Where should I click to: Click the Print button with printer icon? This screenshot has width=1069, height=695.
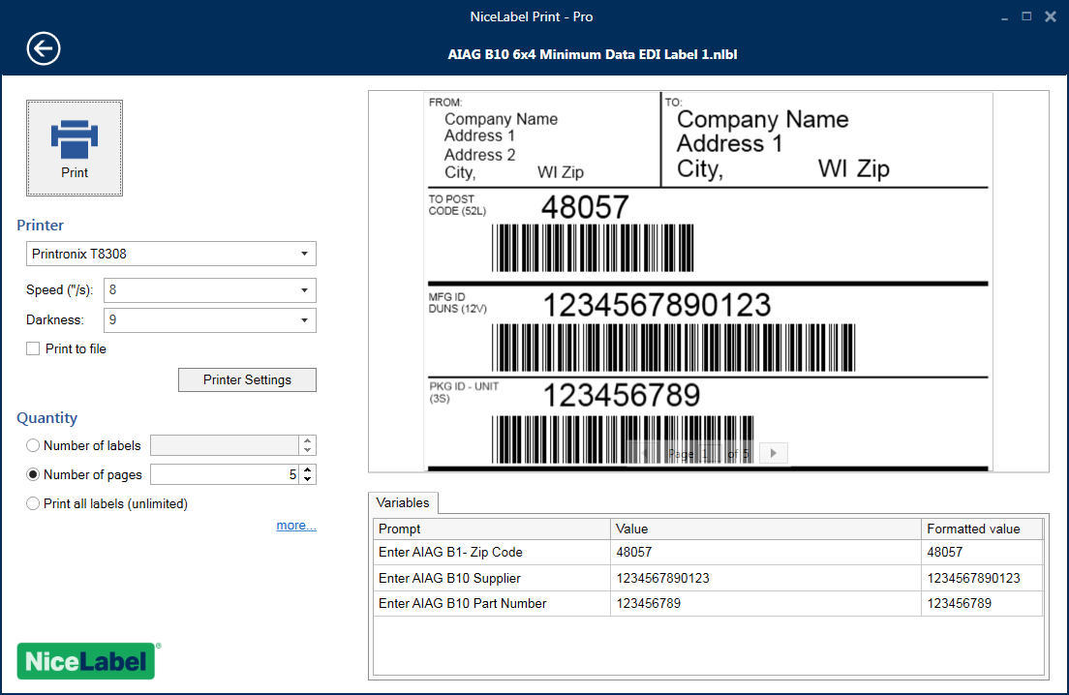[75, 147]
